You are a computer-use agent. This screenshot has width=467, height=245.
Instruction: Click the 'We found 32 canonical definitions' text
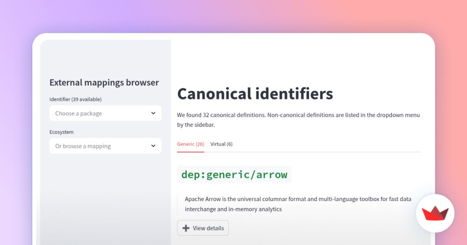tap(221, 115)
